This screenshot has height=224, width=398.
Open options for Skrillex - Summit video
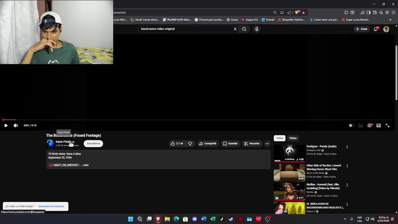click(347, 185)
